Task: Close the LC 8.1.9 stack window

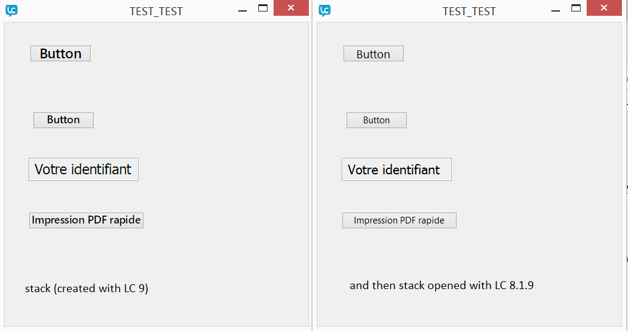Action: (604, 9)
